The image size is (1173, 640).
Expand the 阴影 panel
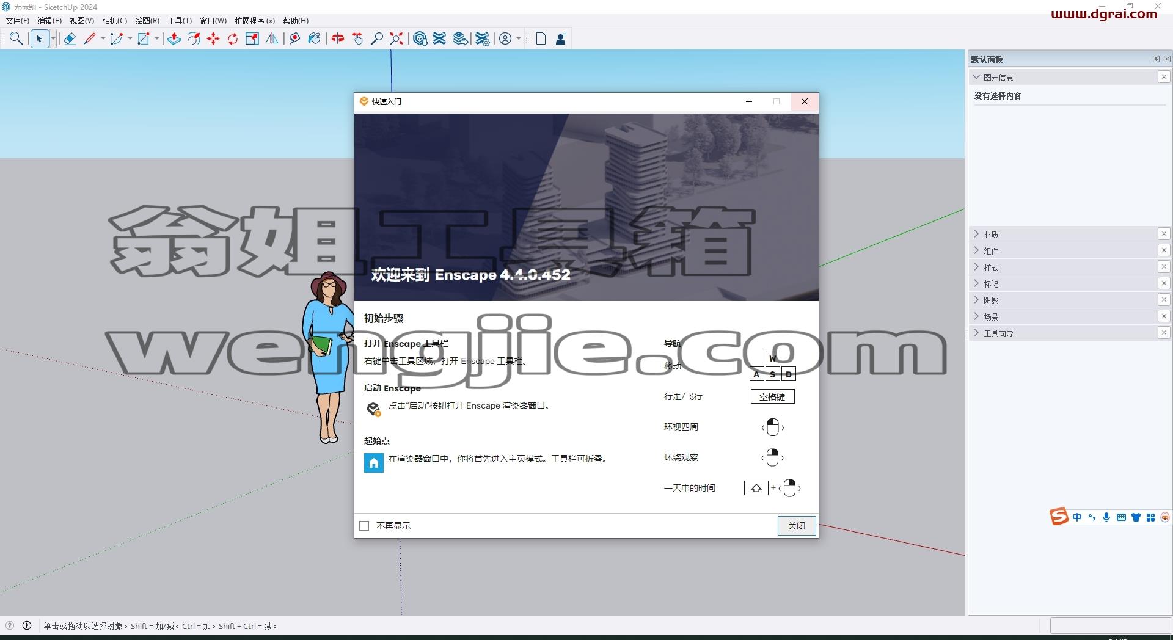pos(976,300)
